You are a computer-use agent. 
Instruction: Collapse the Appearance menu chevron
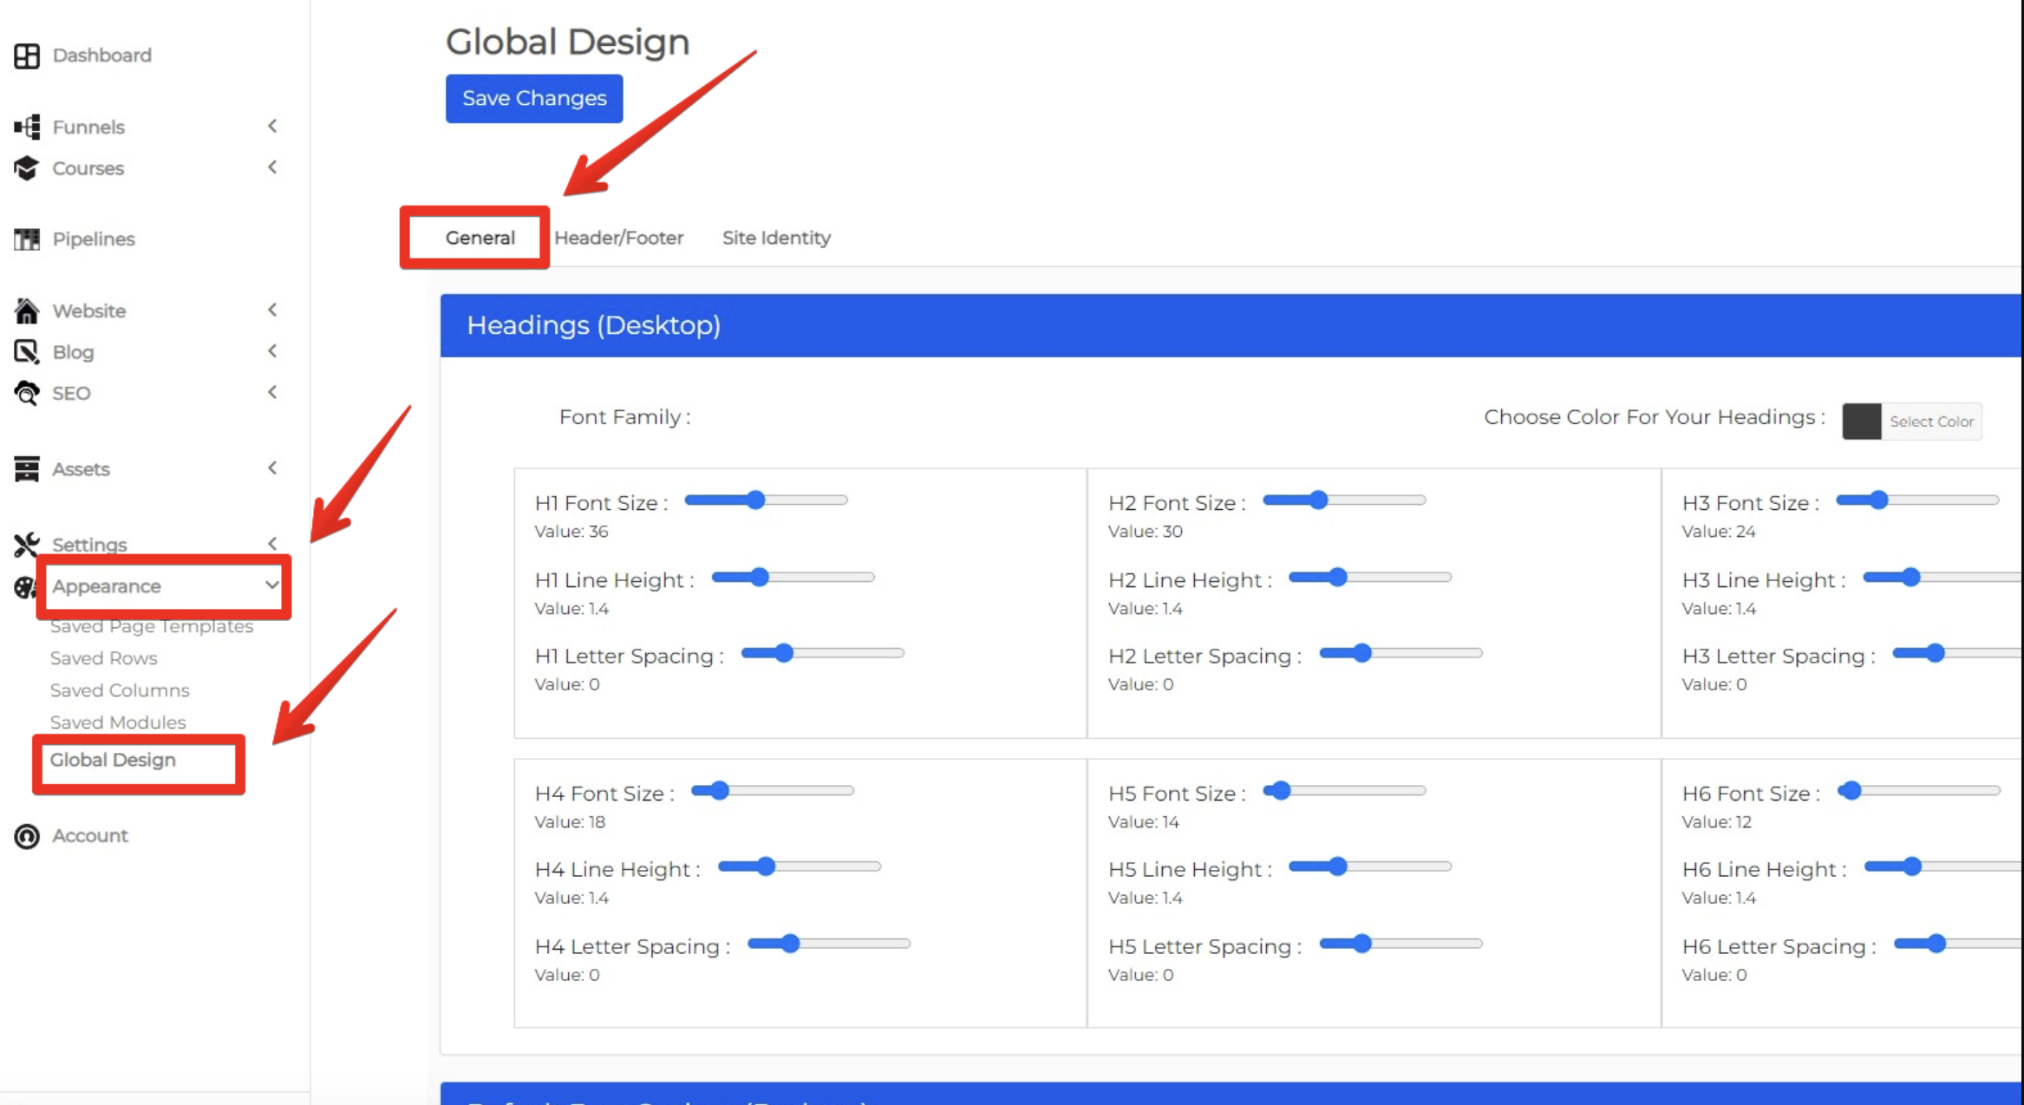pyautogui.click(x=271, y=585)
